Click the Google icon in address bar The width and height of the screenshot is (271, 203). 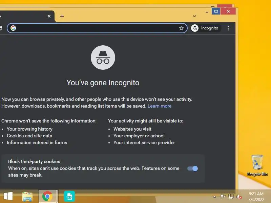[x=13, y=28]
